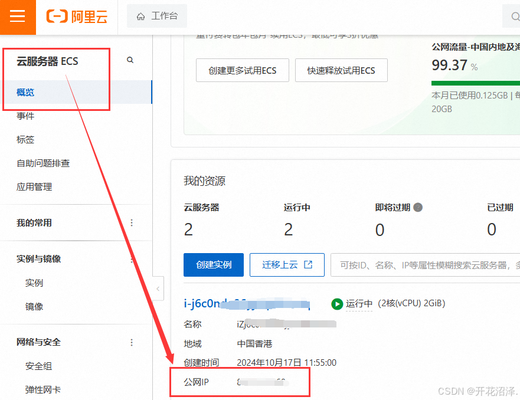This screenshot has width=520, height=400.
Task: Click the 我的资源 heading
Action: (x=205, y=181)
